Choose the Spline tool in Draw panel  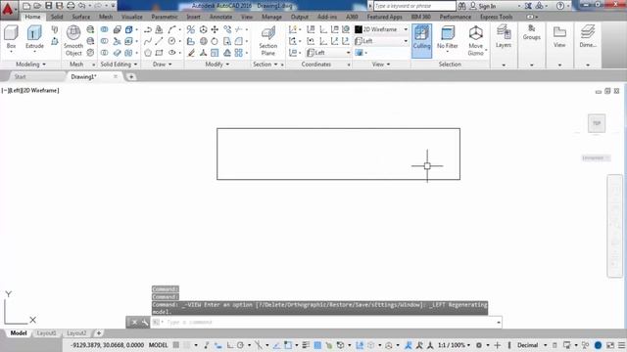coord(148,41)
